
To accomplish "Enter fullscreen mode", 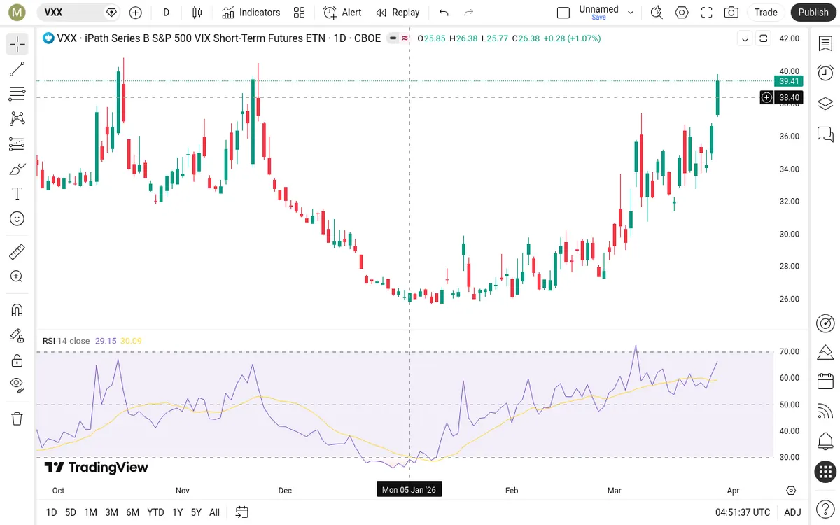I will pyautogui.click(x=707, y=12).
